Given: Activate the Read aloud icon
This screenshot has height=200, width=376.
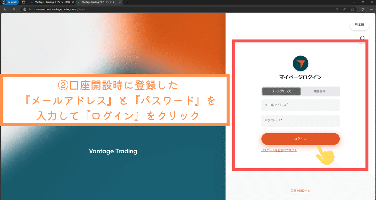Looking at the screenshot, I should pos(345,9).
